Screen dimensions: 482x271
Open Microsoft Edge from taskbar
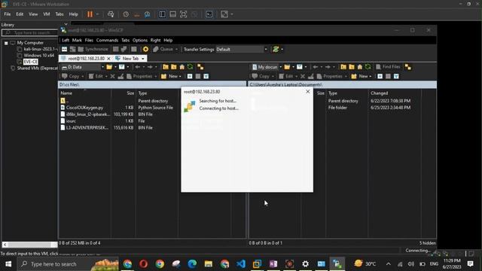tap(192, 264)
